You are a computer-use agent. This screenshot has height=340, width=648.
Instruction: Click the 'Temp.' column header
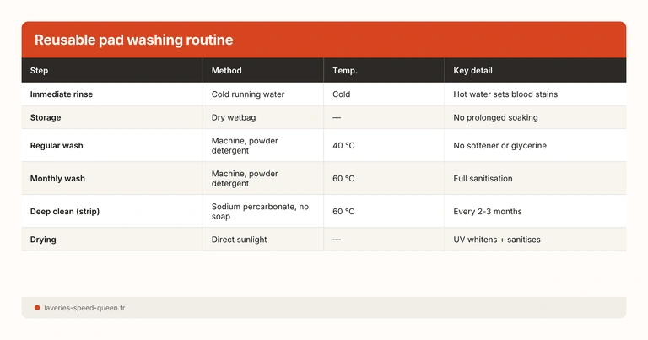tap(345, 71)
